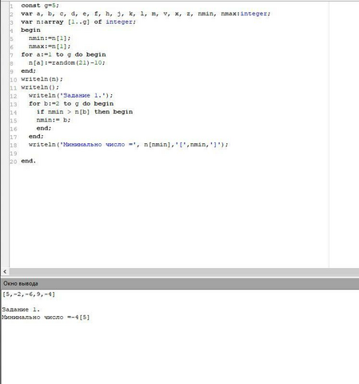The width and height of the screenshot is (359, 384).
Task: Click the left scroll arrow of horizontal scrollbar
Action: coord(5,272)
